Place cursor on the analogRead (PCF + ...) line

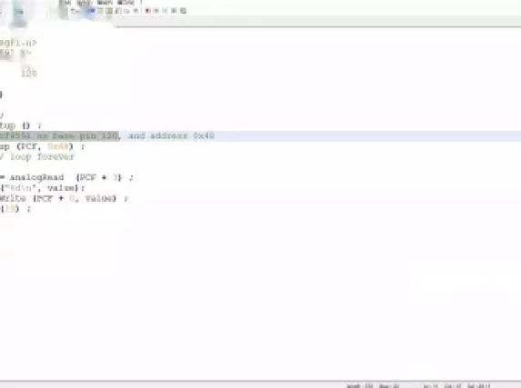pyautogui.click(x=66, y=177)
